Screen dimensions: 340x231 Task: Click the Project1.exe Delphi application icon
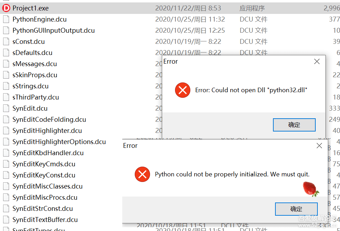click(6, 8)
